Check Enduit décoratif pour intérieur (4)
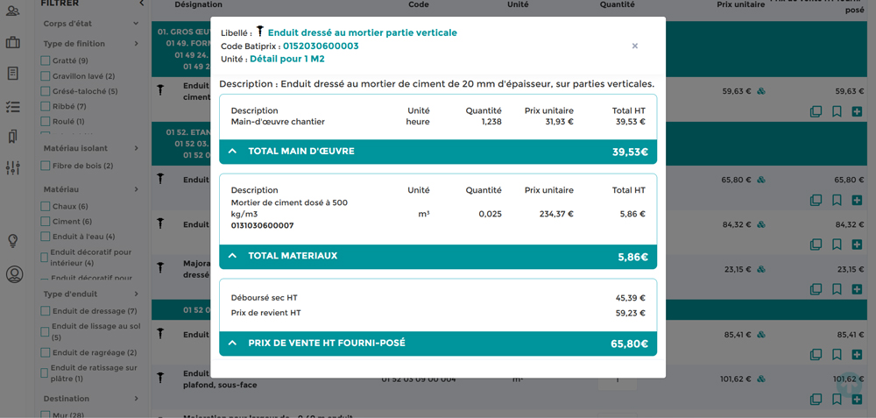The height and width of the screenshot is (418, 876). pos(45,257)
